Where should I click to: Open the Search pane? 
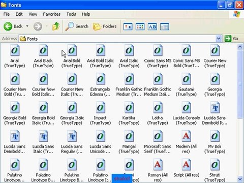coord(77,26)
